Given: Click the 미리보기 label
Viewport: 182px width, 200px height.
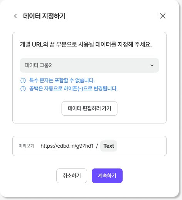Looking at the screenshot, I should (26, 146).
